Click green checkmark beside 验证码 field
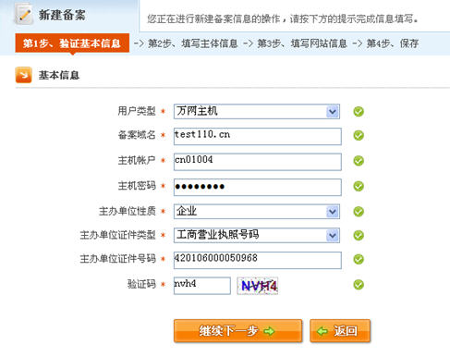The width and height of the screenshot is (450, 357). click(359, 285)
